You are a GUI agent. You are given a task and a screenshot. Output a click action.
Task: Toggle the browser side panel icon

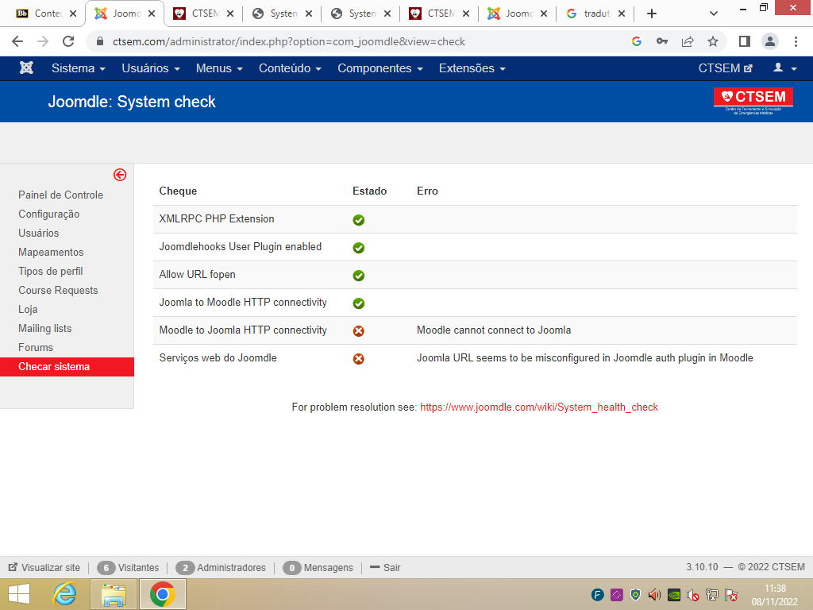click(x=745, y=41)
